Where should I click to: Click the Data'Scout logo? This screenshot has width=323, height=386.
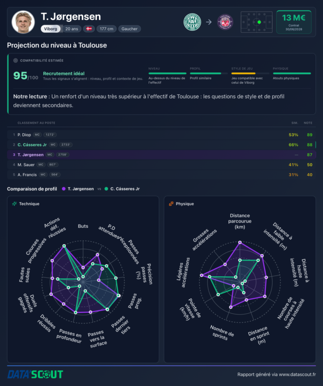click(x=35, y=374)
